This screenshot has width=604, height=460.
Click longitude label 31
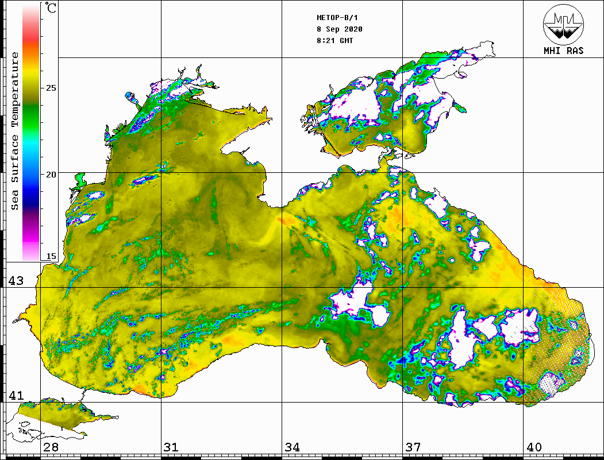tap(171, 447)
